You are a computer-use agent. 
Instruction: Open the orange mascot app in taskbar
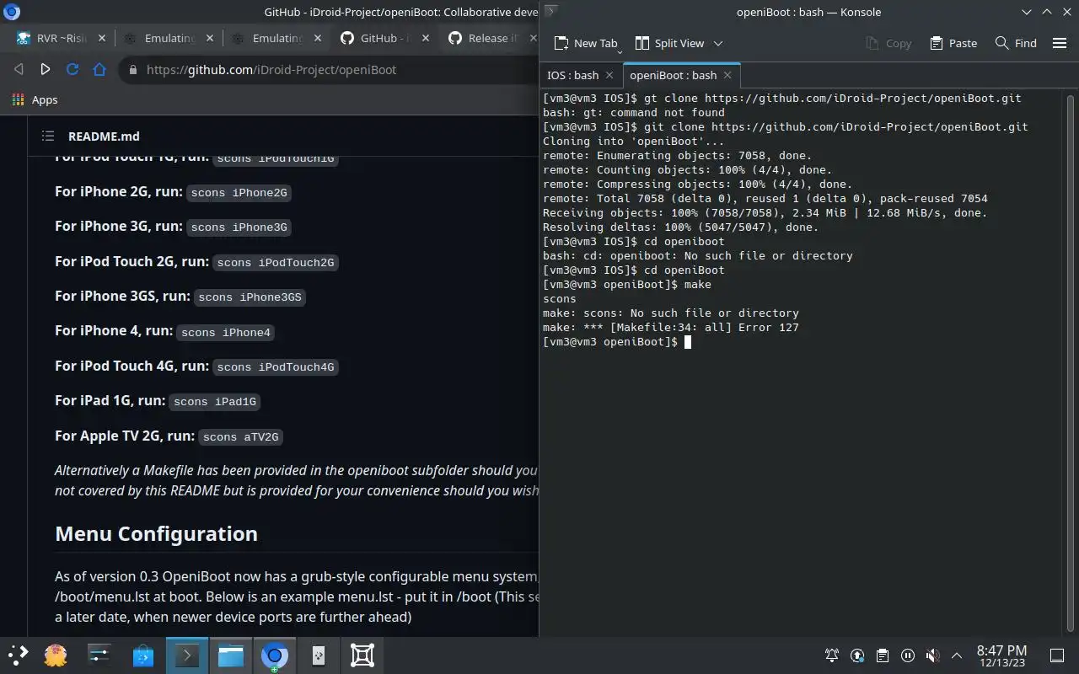(56, 655)
